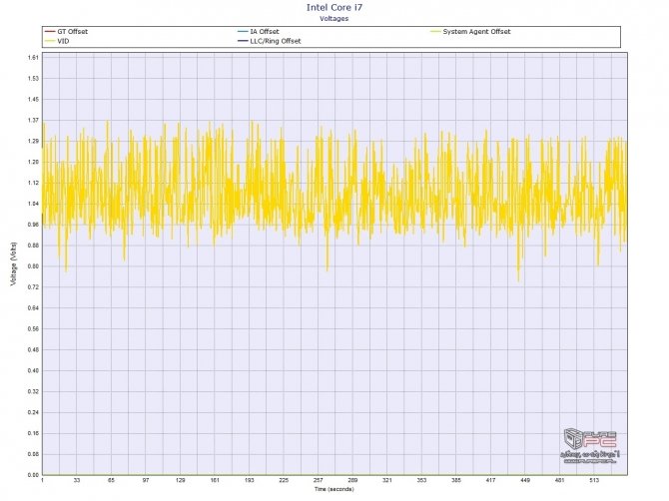
Task: Click the 1.04 value on voltage axis
Action: pos(33,204)
